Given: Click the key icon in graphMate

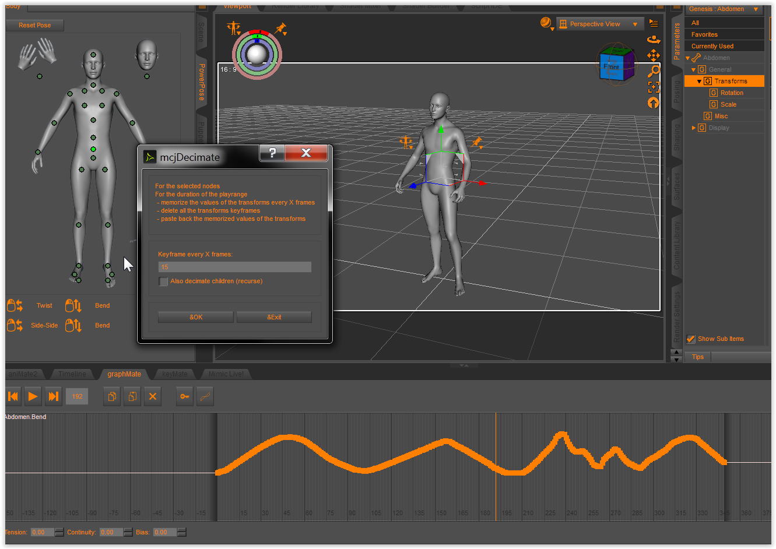Looking at the screenshot, I should [x=185, y=396].
